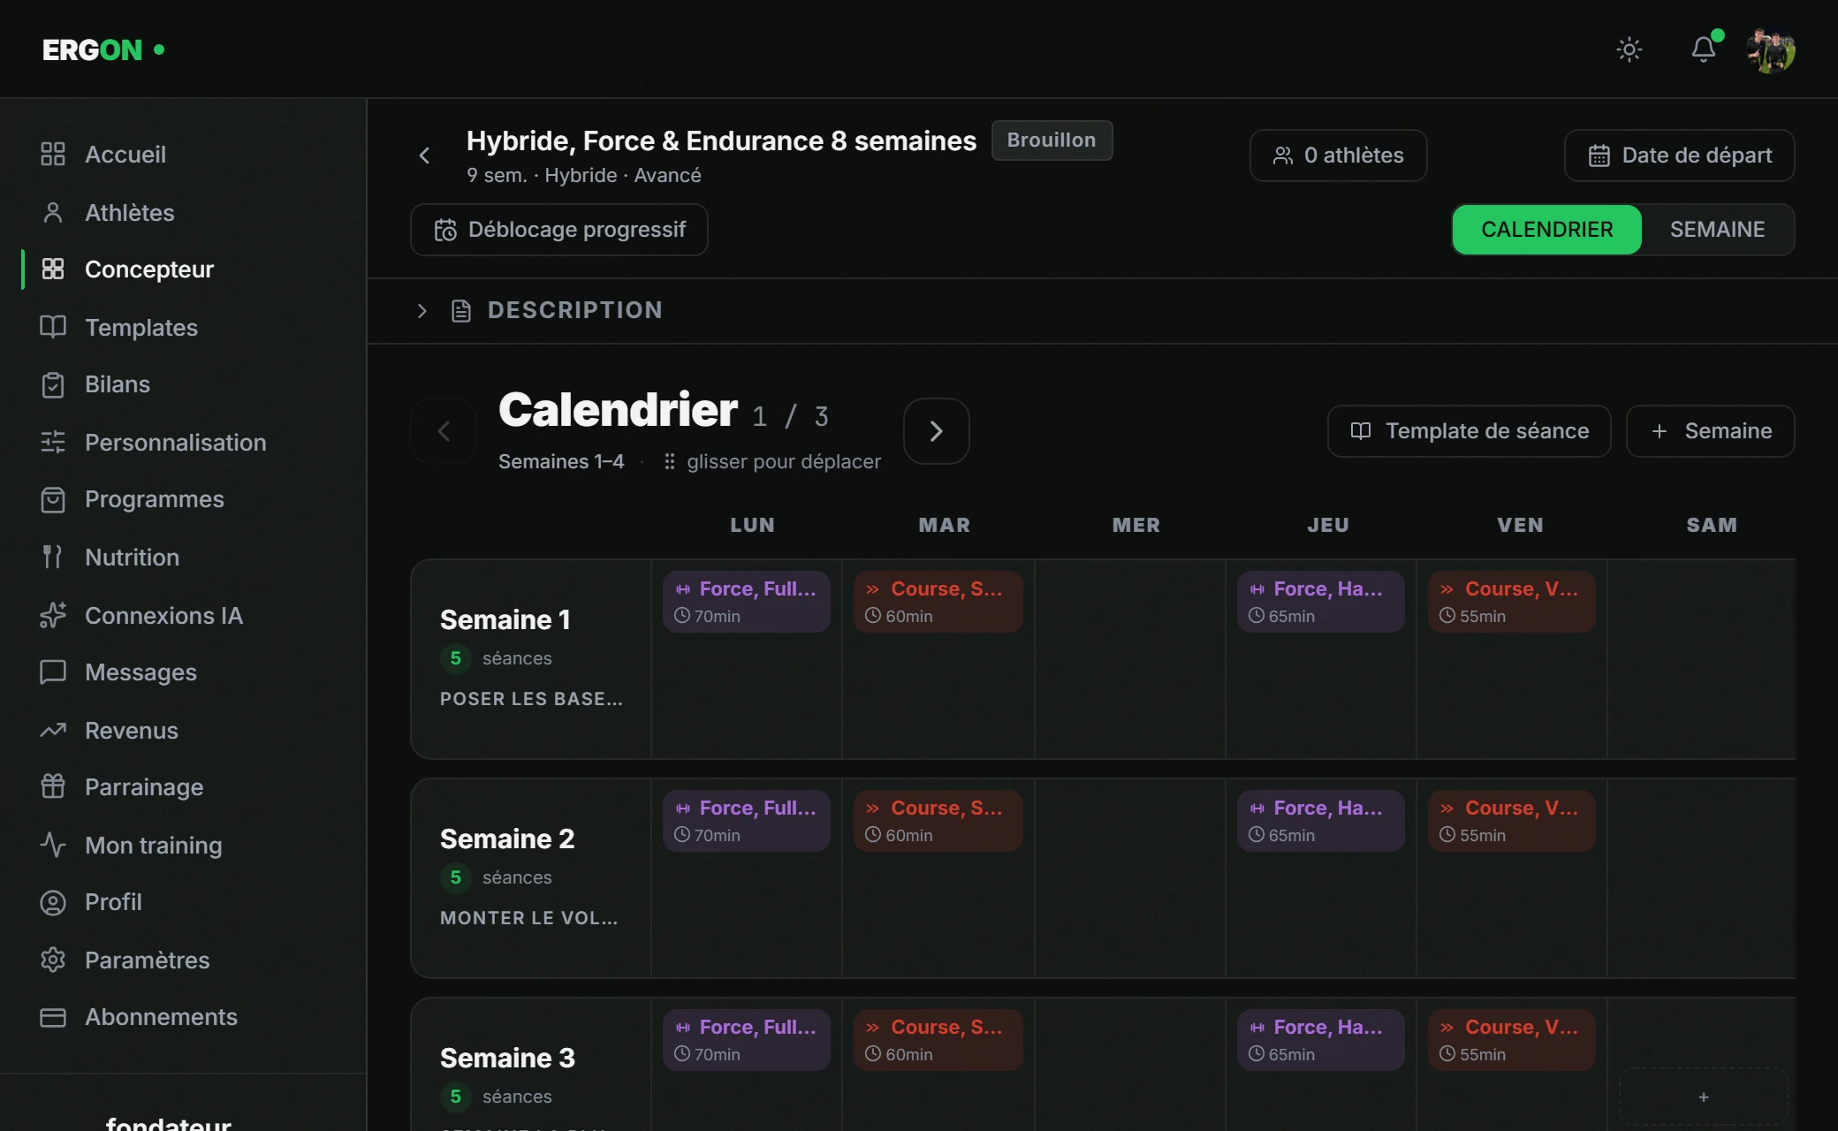Click the POSER LES BASE… label
This screenshot has height=1131, width=1838.
click(531, 699)
